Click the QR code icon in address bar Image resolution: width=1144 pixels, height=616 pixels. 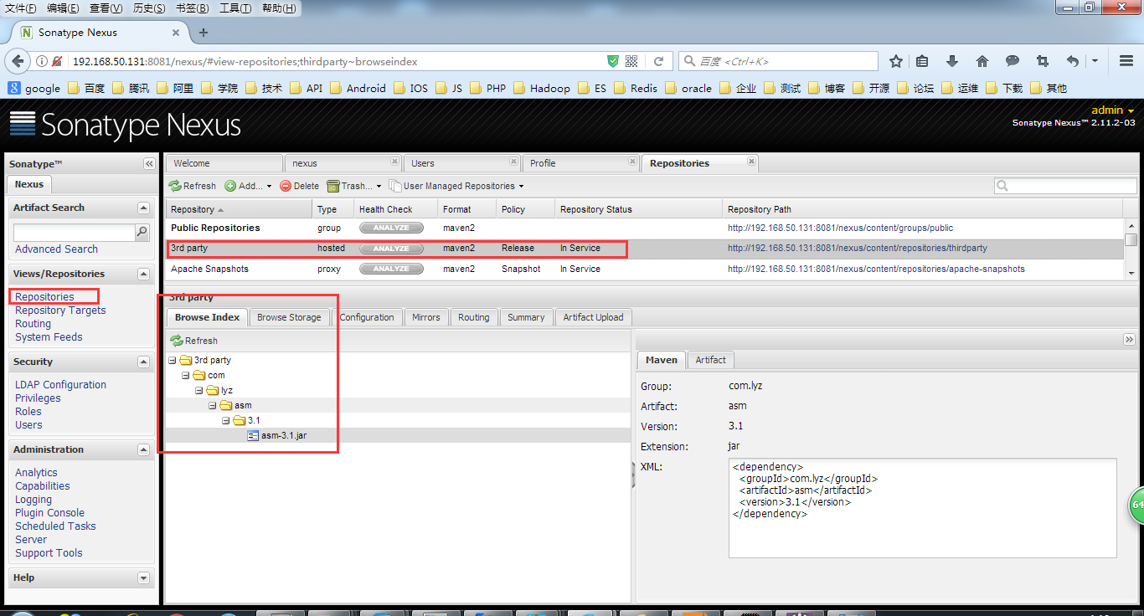coord(631,61)
